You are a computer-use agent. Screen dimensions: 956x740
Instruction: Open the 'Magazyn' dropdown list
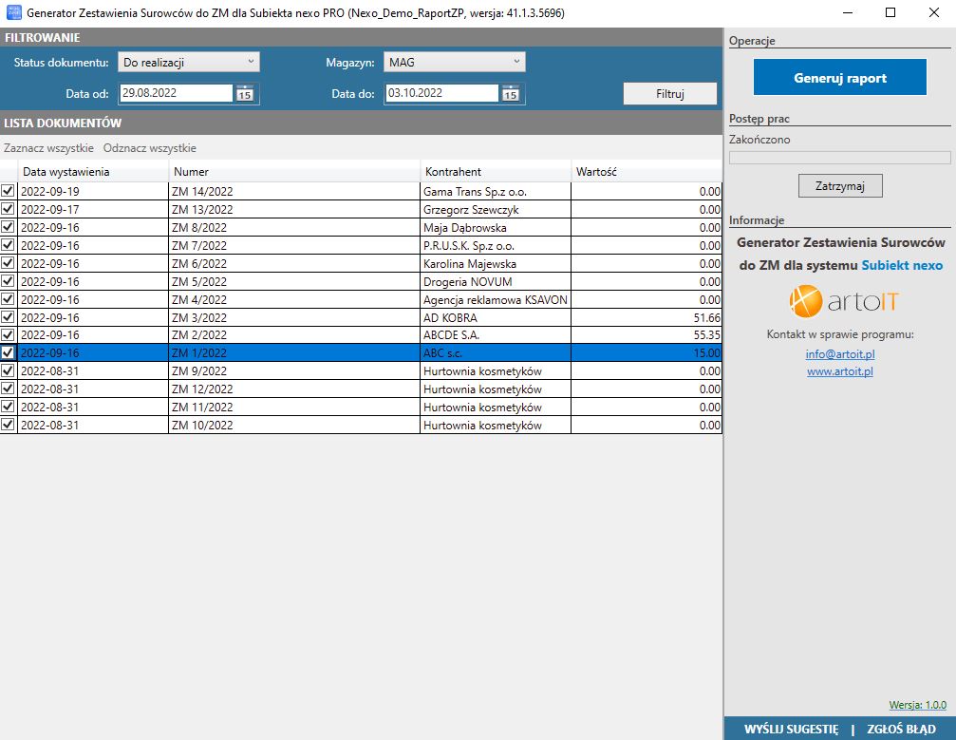[x=454, y=63]
